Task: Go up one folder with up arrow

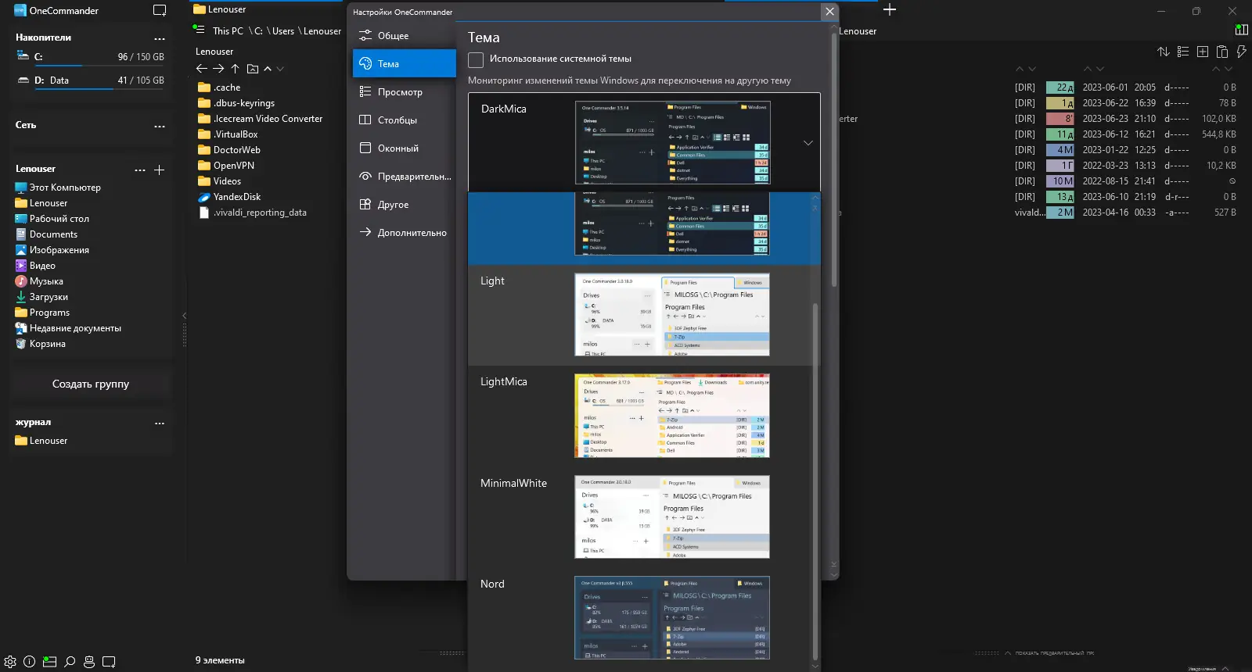Action: [x=235, y=69]
